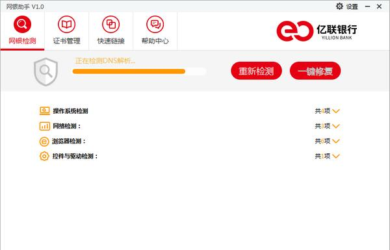This screenshot has width=390, height=250.
Task: Click the 共1项 count text
Action: pos(322,156)
